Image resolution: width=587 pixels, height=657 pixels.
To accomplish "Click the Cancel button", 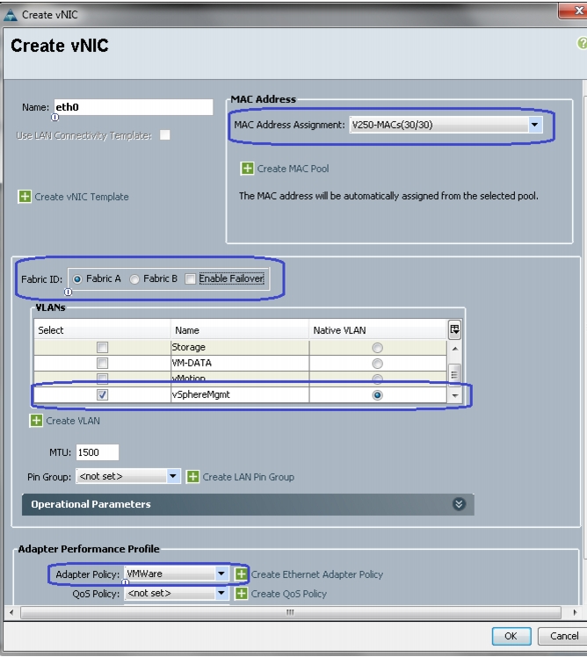I will pos(563,636).
